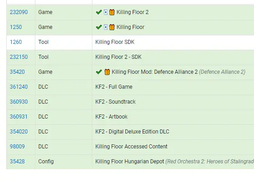
Task: Click the gift box icon next to Killing Floor
Action: pyautogui.click(x=112, y=27)
